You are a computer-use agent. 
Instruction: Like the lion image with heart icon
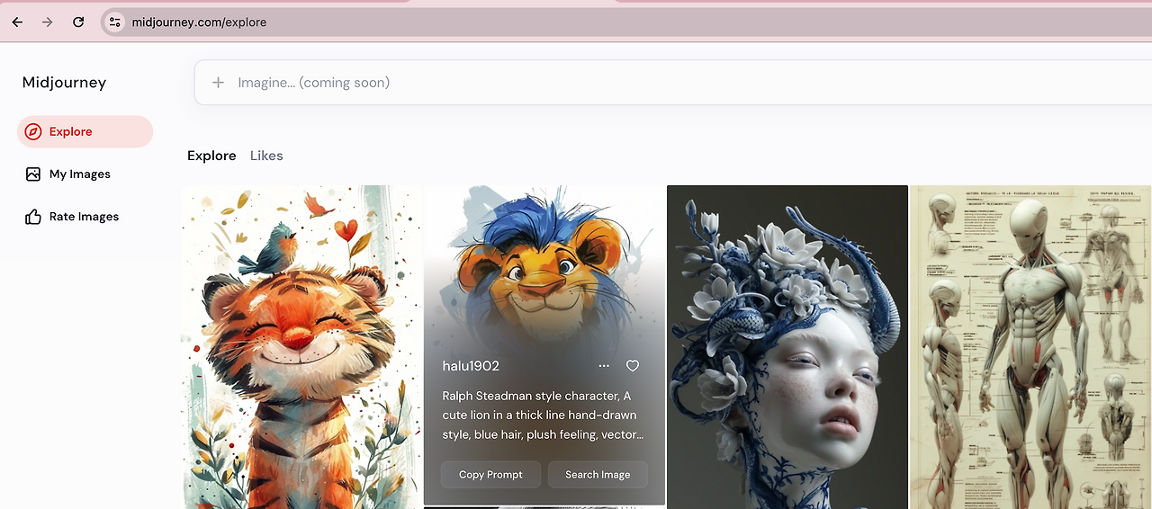[x=633, y=366]
